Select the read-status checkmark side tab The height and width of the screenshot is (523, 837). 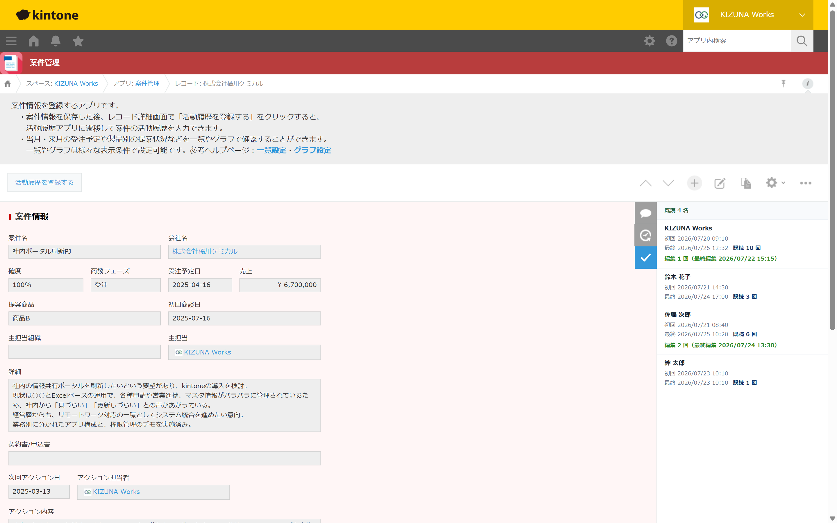point(645,257)
